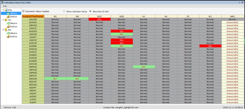Click the red SELL cell for XAUUSD M15
Viewport: 245px width, 109px height.
pos(100,19)
